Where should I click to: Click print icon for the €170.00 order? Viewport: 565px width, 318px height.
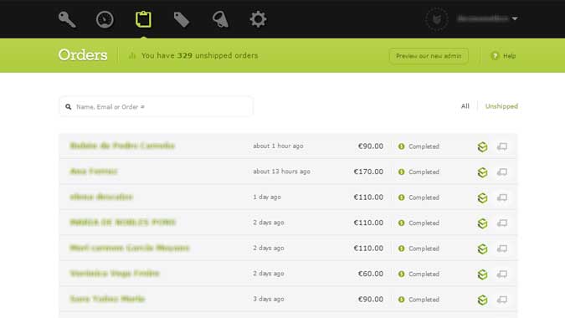tap(502, 172)
